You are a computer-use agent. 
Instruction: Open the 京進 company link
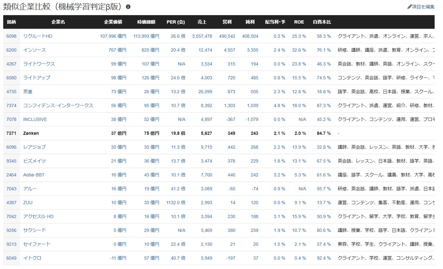click(x=28, y=92)
